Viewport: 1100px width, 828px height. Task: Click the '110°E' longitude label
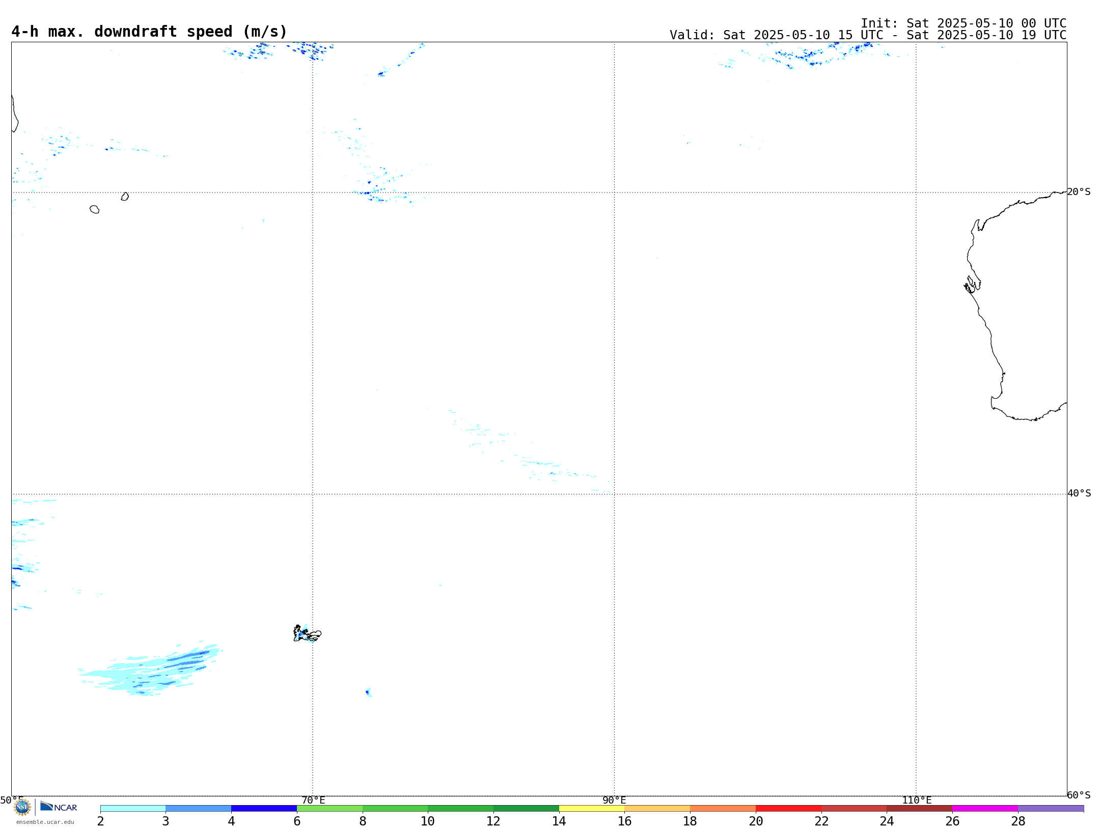[917, 801]
